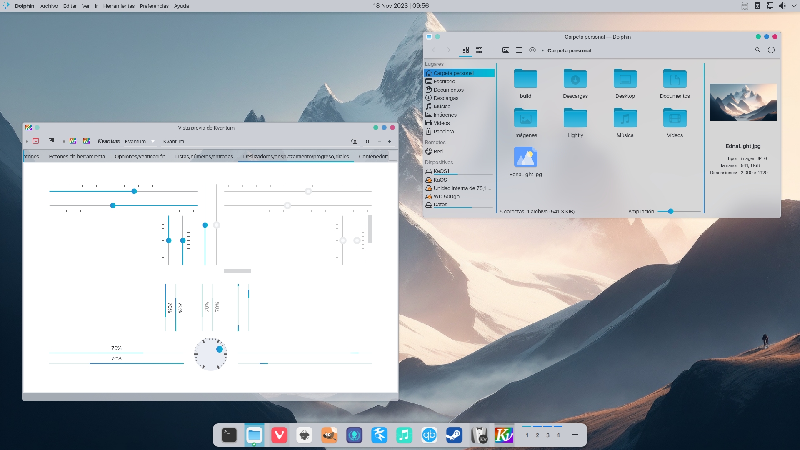Image resolution: width=800 pixels, height=450 pixels.
Task: Select the KaOS1 device
Action: (459, 171)
